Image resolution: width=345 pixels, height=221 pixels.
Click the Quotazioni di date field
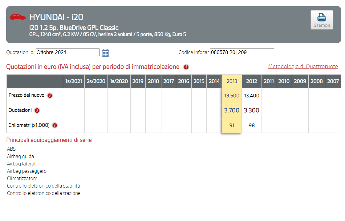tap(68, 52)
